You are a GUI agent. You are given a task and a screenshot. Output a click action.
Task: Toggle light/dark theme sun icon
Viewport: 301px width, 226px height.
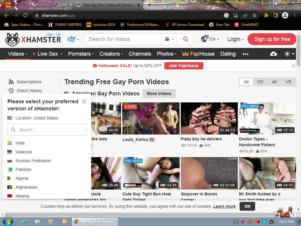[289, 54]
